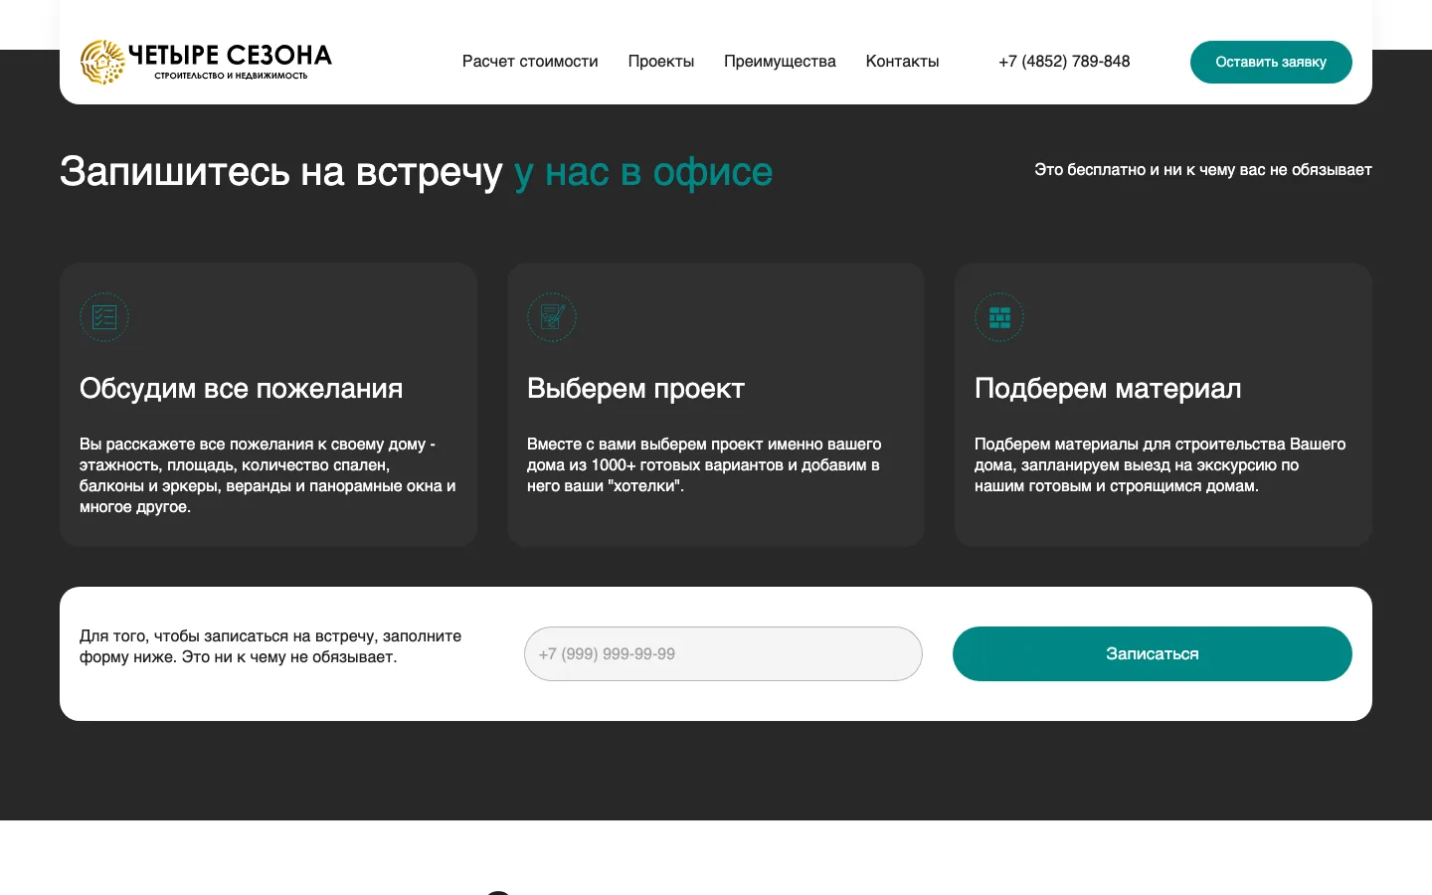Image resolution: width=1432 pixels, height=895 pixels.
Task: Open the Преимущества nav link
Action: coord(780,62)
